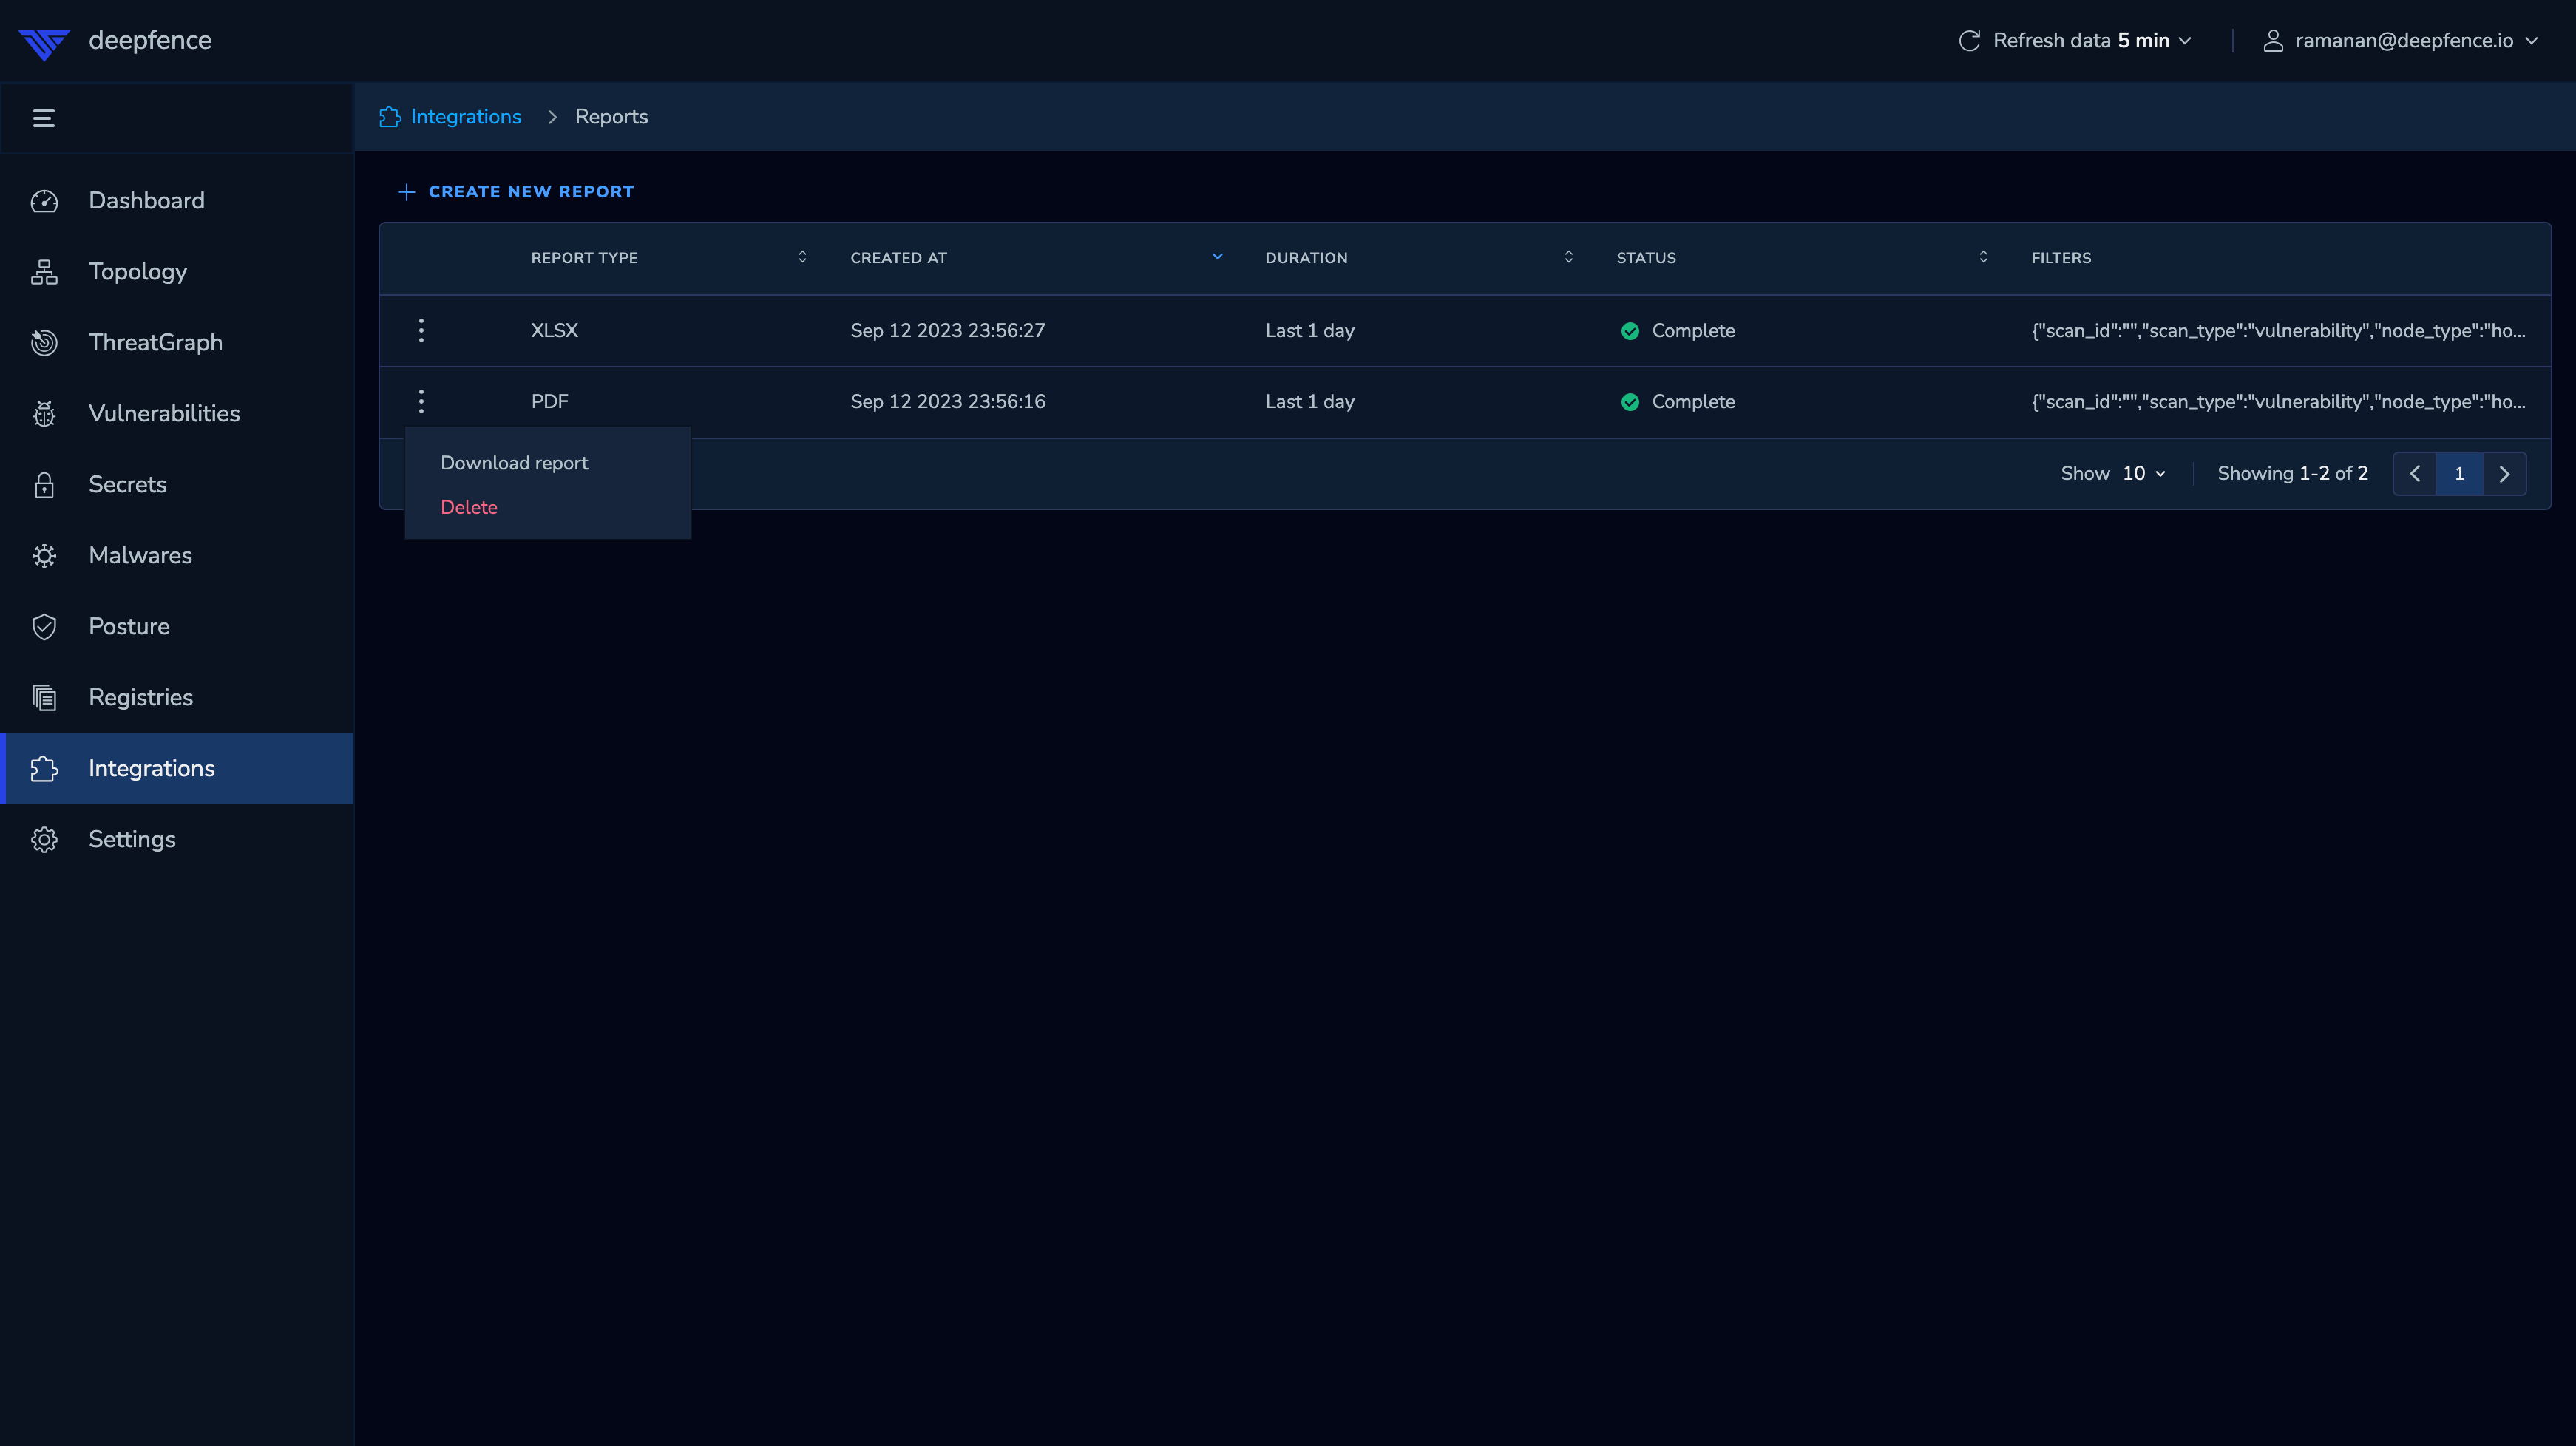Select page 1 button in pagination

[2459, 474]
